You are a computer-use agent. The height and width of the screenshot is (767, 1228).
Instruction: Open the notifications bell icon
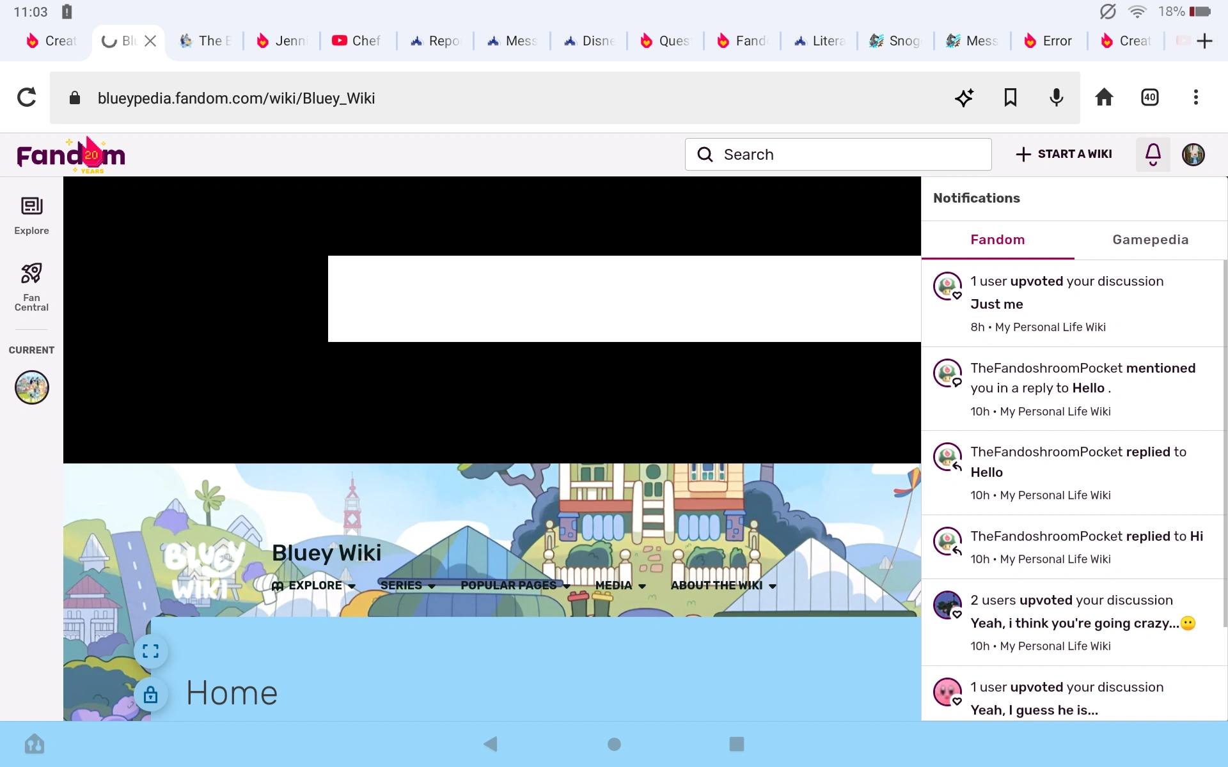coord(1153,154)
